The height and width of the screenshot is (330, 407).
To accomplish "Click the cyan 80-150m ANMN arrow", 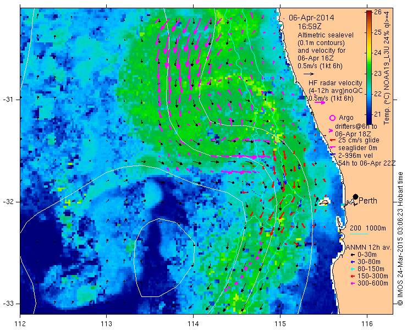I will click(x=353, y=269).
